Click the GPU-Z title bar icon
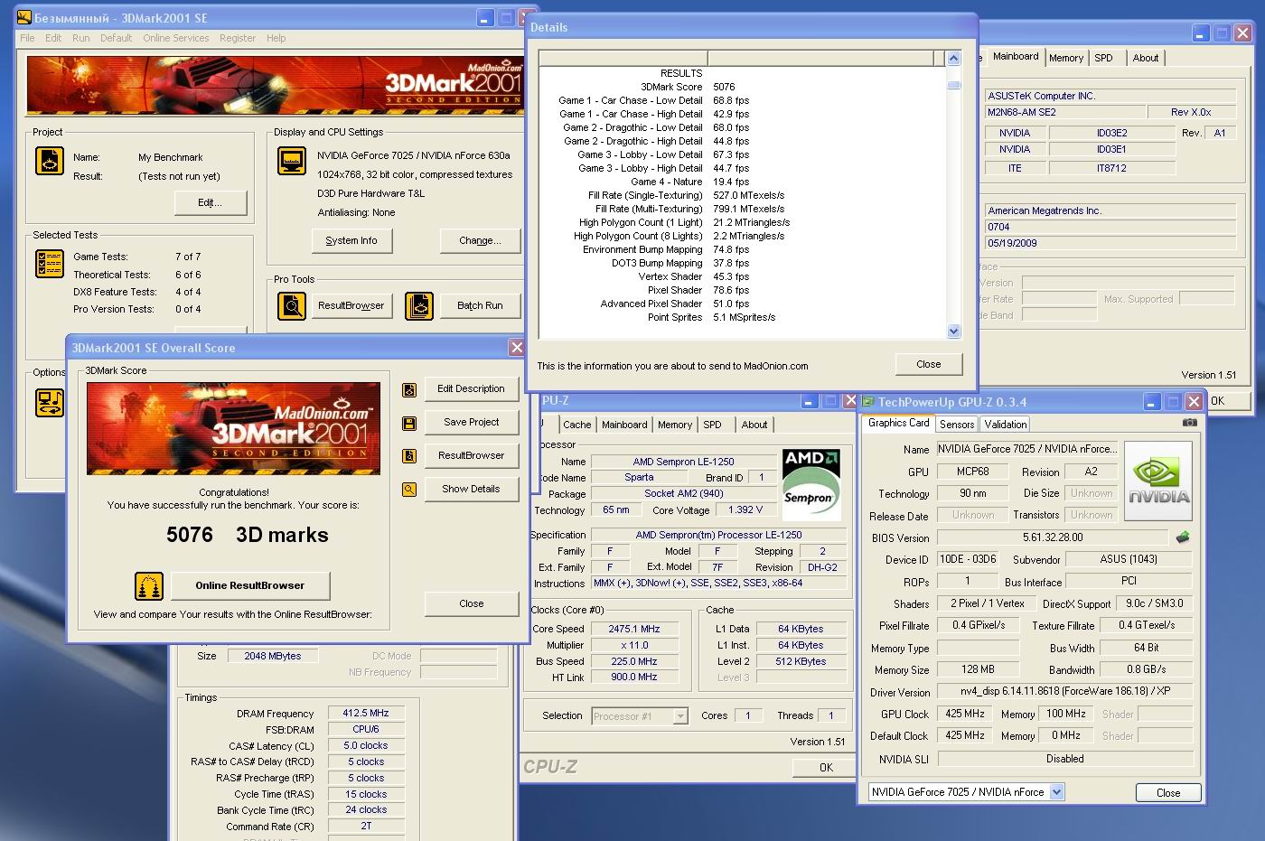Viewport: 1265px width, 841px height. (x=868, y=402)
